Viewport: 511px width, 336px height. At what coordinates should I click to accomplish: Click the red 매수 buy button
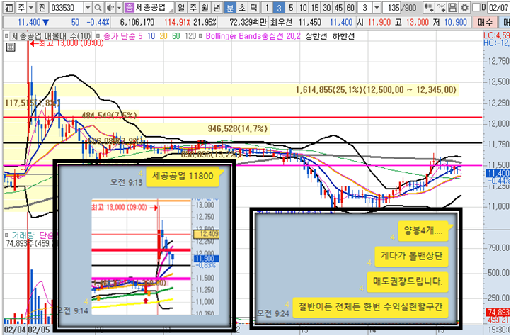486,22
